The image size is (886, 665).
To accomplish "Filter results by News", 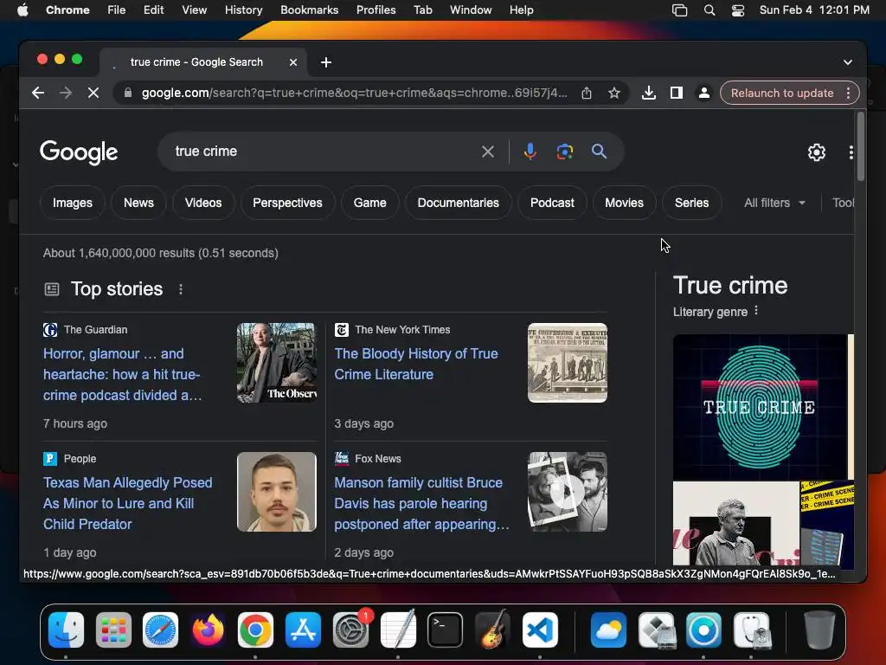I will tap(138, 203).
